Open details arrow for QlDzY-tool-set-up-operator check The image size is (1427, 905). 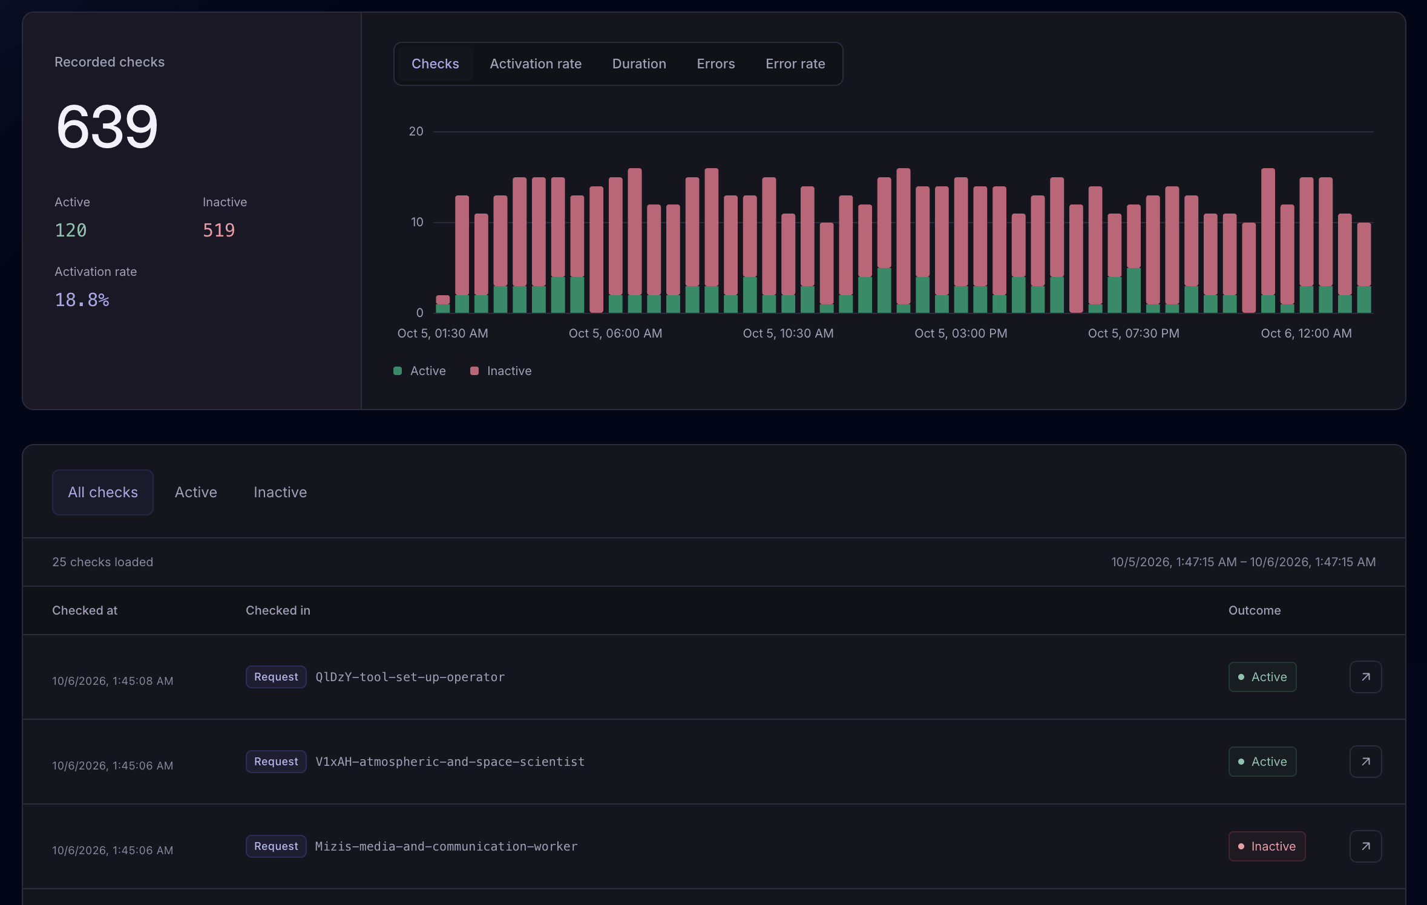(1365, 677)
